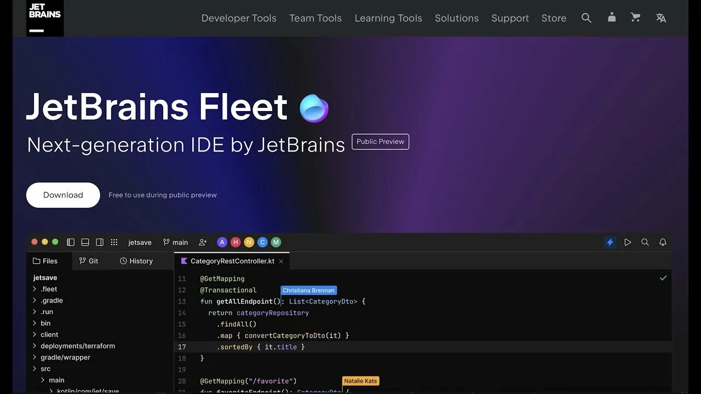Click the getAllEndpoint function name

click(x=244, y=302)
